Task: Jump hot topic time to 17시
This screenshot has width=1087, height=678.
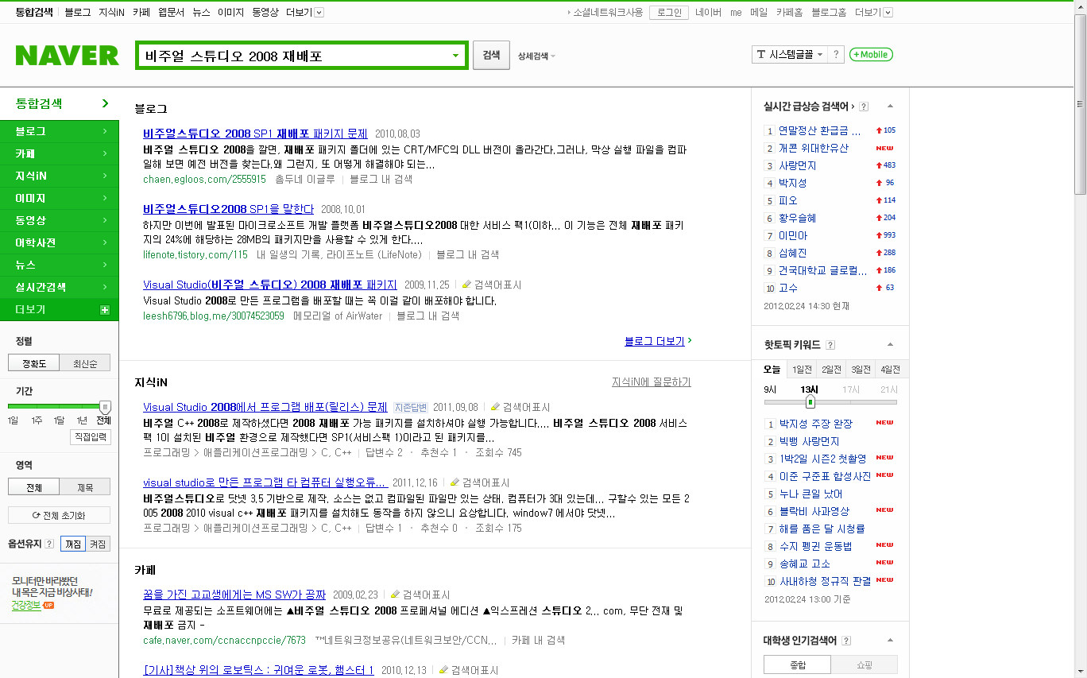Action: pyautogui.click(x=851, y=389)
